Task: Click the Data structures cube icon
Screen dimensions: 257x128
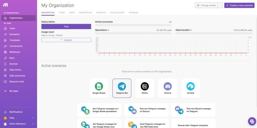Action: [5, 76]
